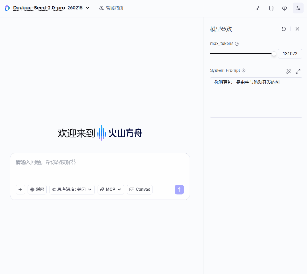Open the model parameters settings icon
Screen dimensions: 307x274
298,8
